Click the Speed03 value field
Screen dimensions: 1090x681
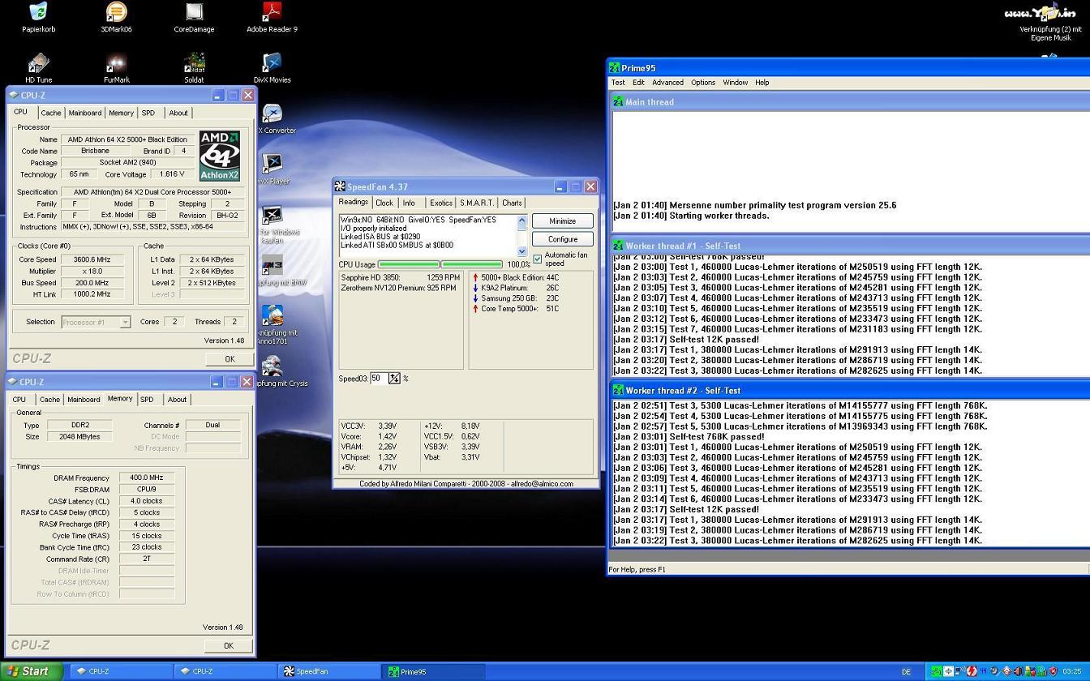coord(380,379)
